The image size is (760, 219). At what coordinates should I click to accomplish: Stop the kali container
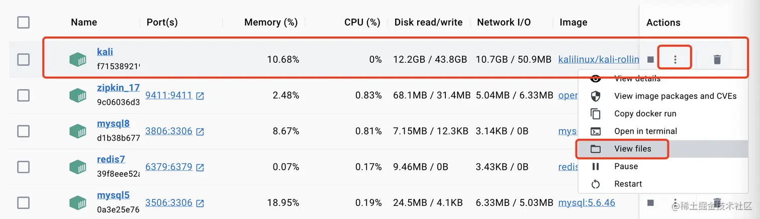pos(650,59)
